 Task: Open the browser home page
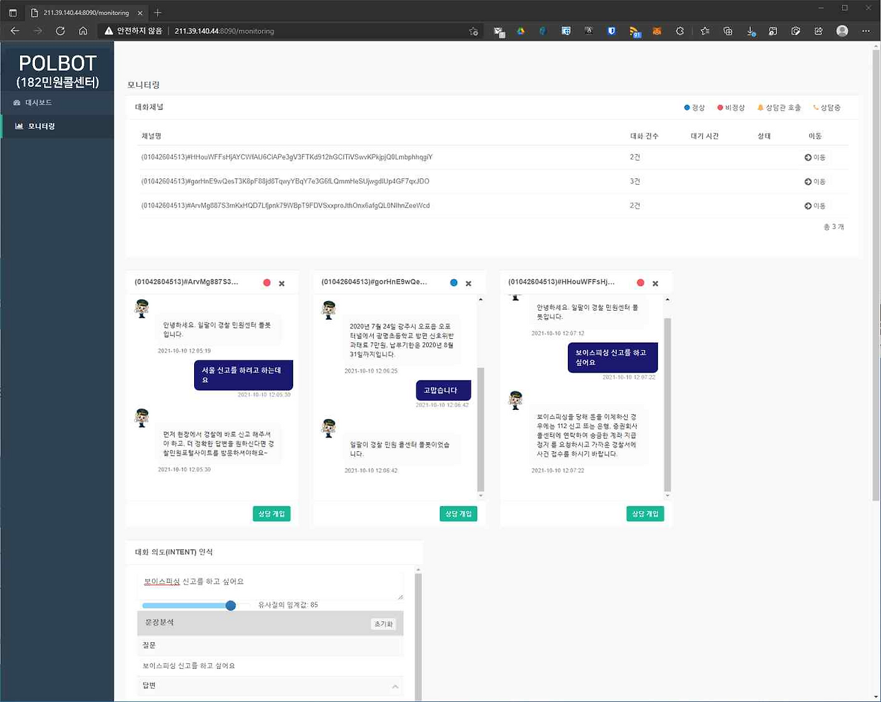pyautogui.click(x=83, y=31)
